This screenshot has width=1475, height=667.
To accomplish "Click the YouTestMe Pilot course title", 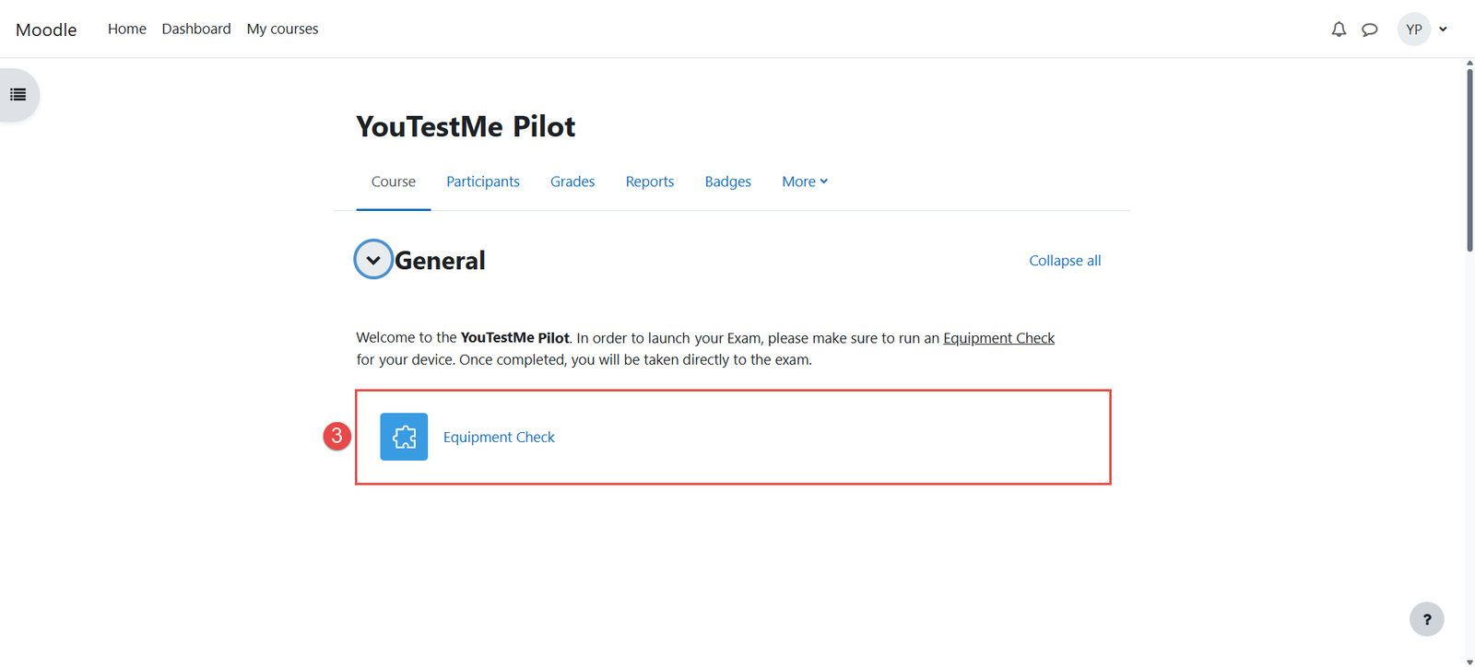I will click(x=466, y=126).
